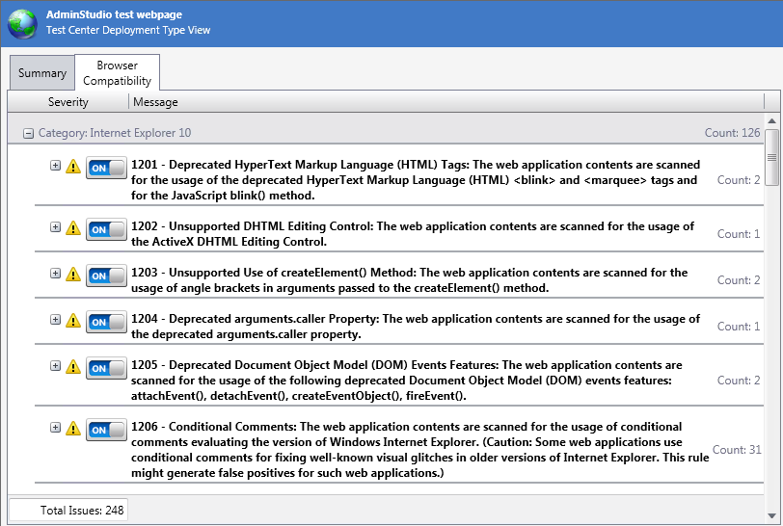This screenshot has width=783, height=526.
Task: Sort by the Severity column header
Action: point(68,102)
